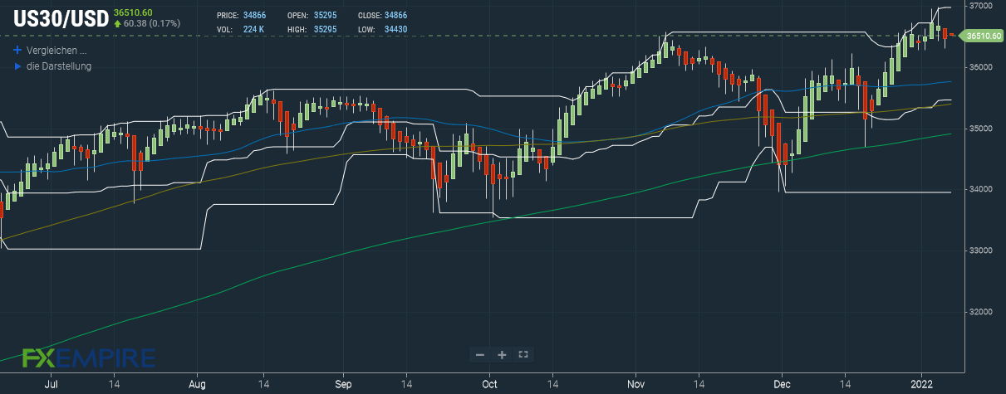Click the plus icon beside Vergleichen

tap(17, 50)
